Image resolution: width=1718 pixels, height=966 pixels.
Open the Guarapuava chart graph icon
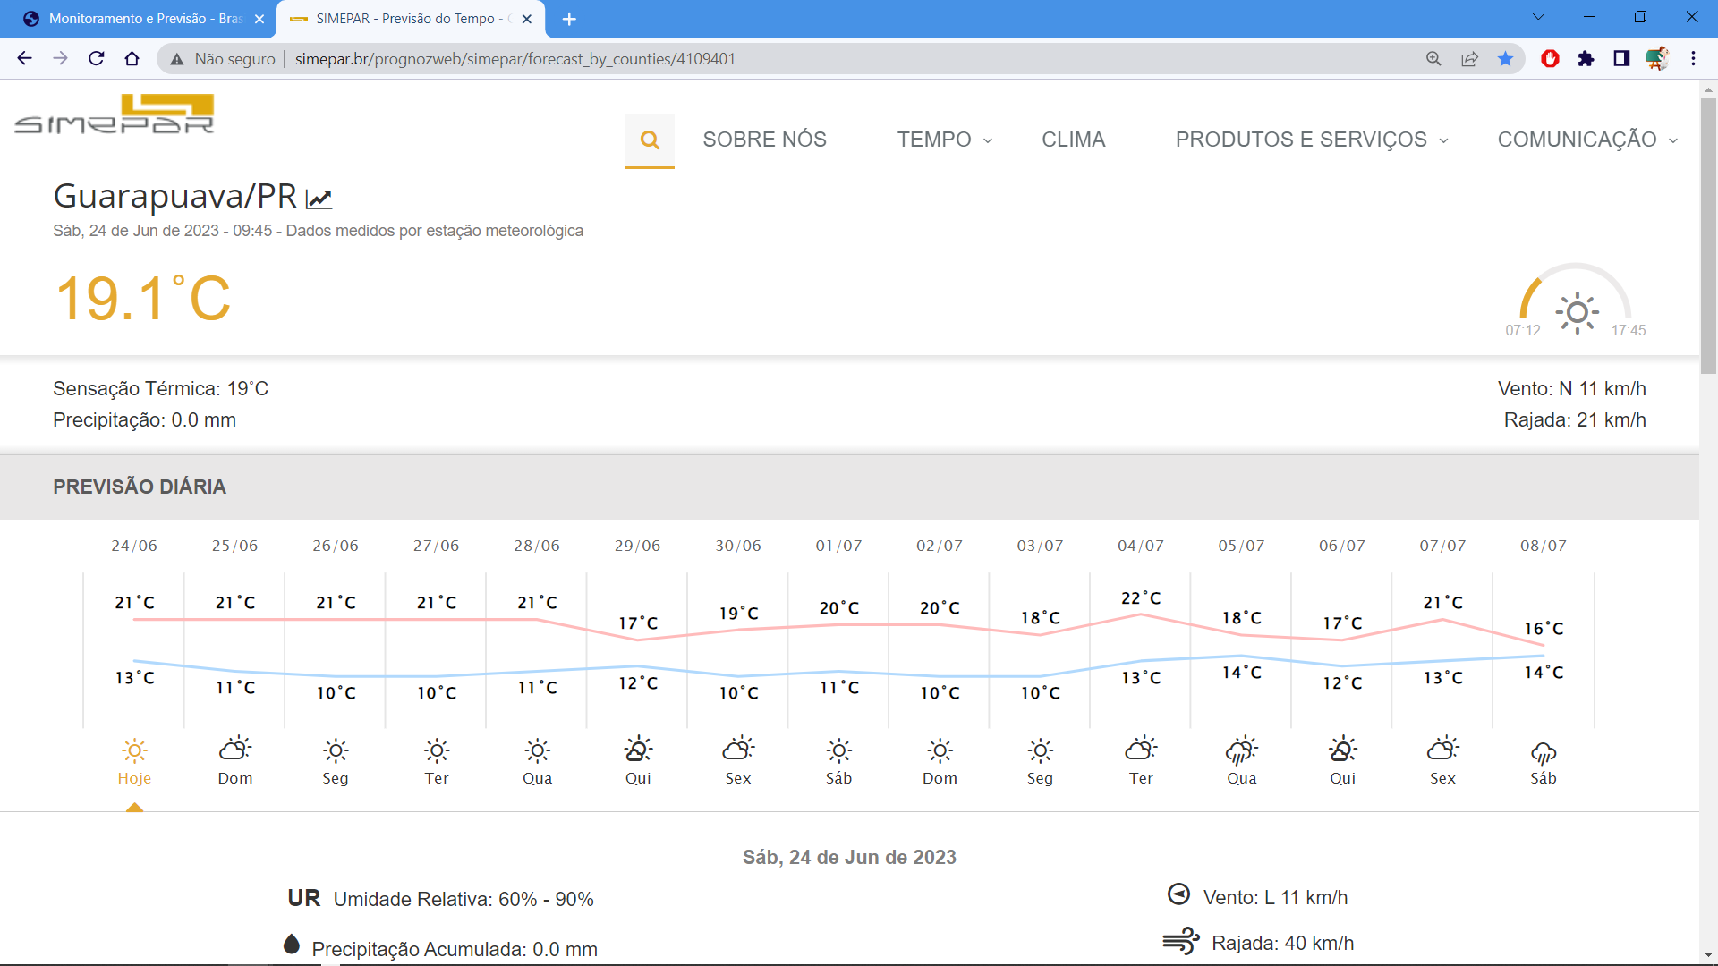point(319,199)
